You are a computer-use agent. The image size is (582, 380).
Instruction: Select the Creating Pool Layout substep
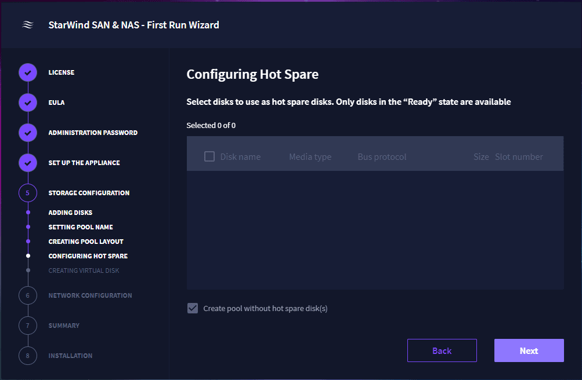86,242
